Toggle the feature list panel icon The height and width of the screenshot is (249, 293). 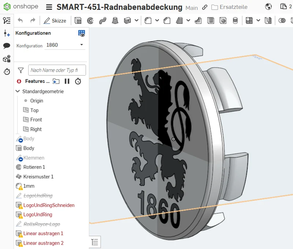(x=7, y=21)
